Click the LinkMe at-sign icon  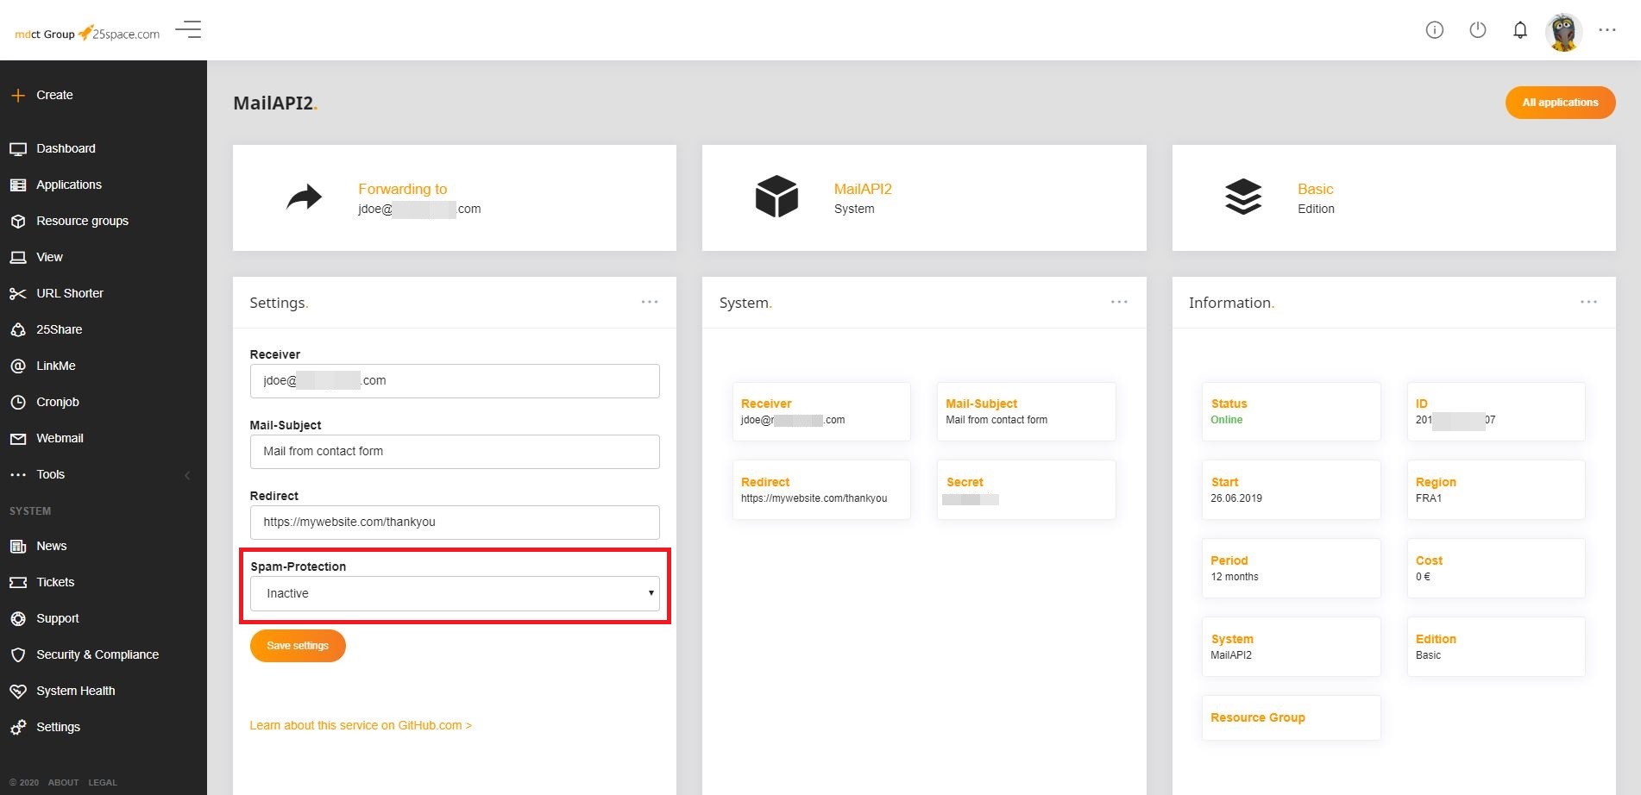[18, 366]
